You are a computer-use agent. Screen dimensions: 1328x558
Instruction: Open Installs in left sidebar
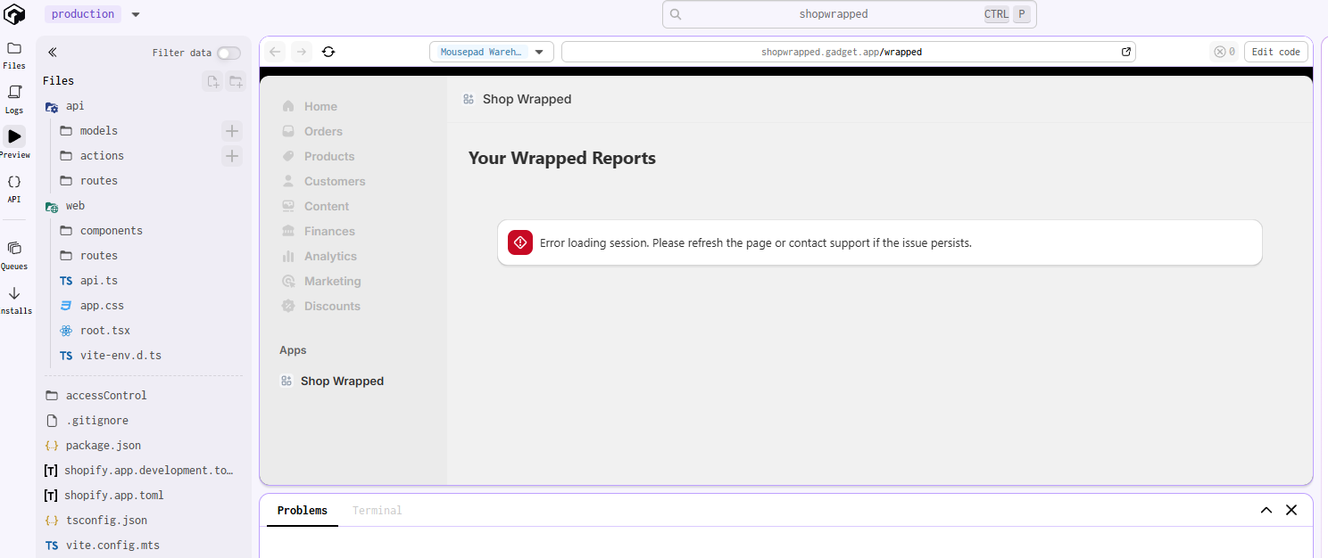point(14,300)
